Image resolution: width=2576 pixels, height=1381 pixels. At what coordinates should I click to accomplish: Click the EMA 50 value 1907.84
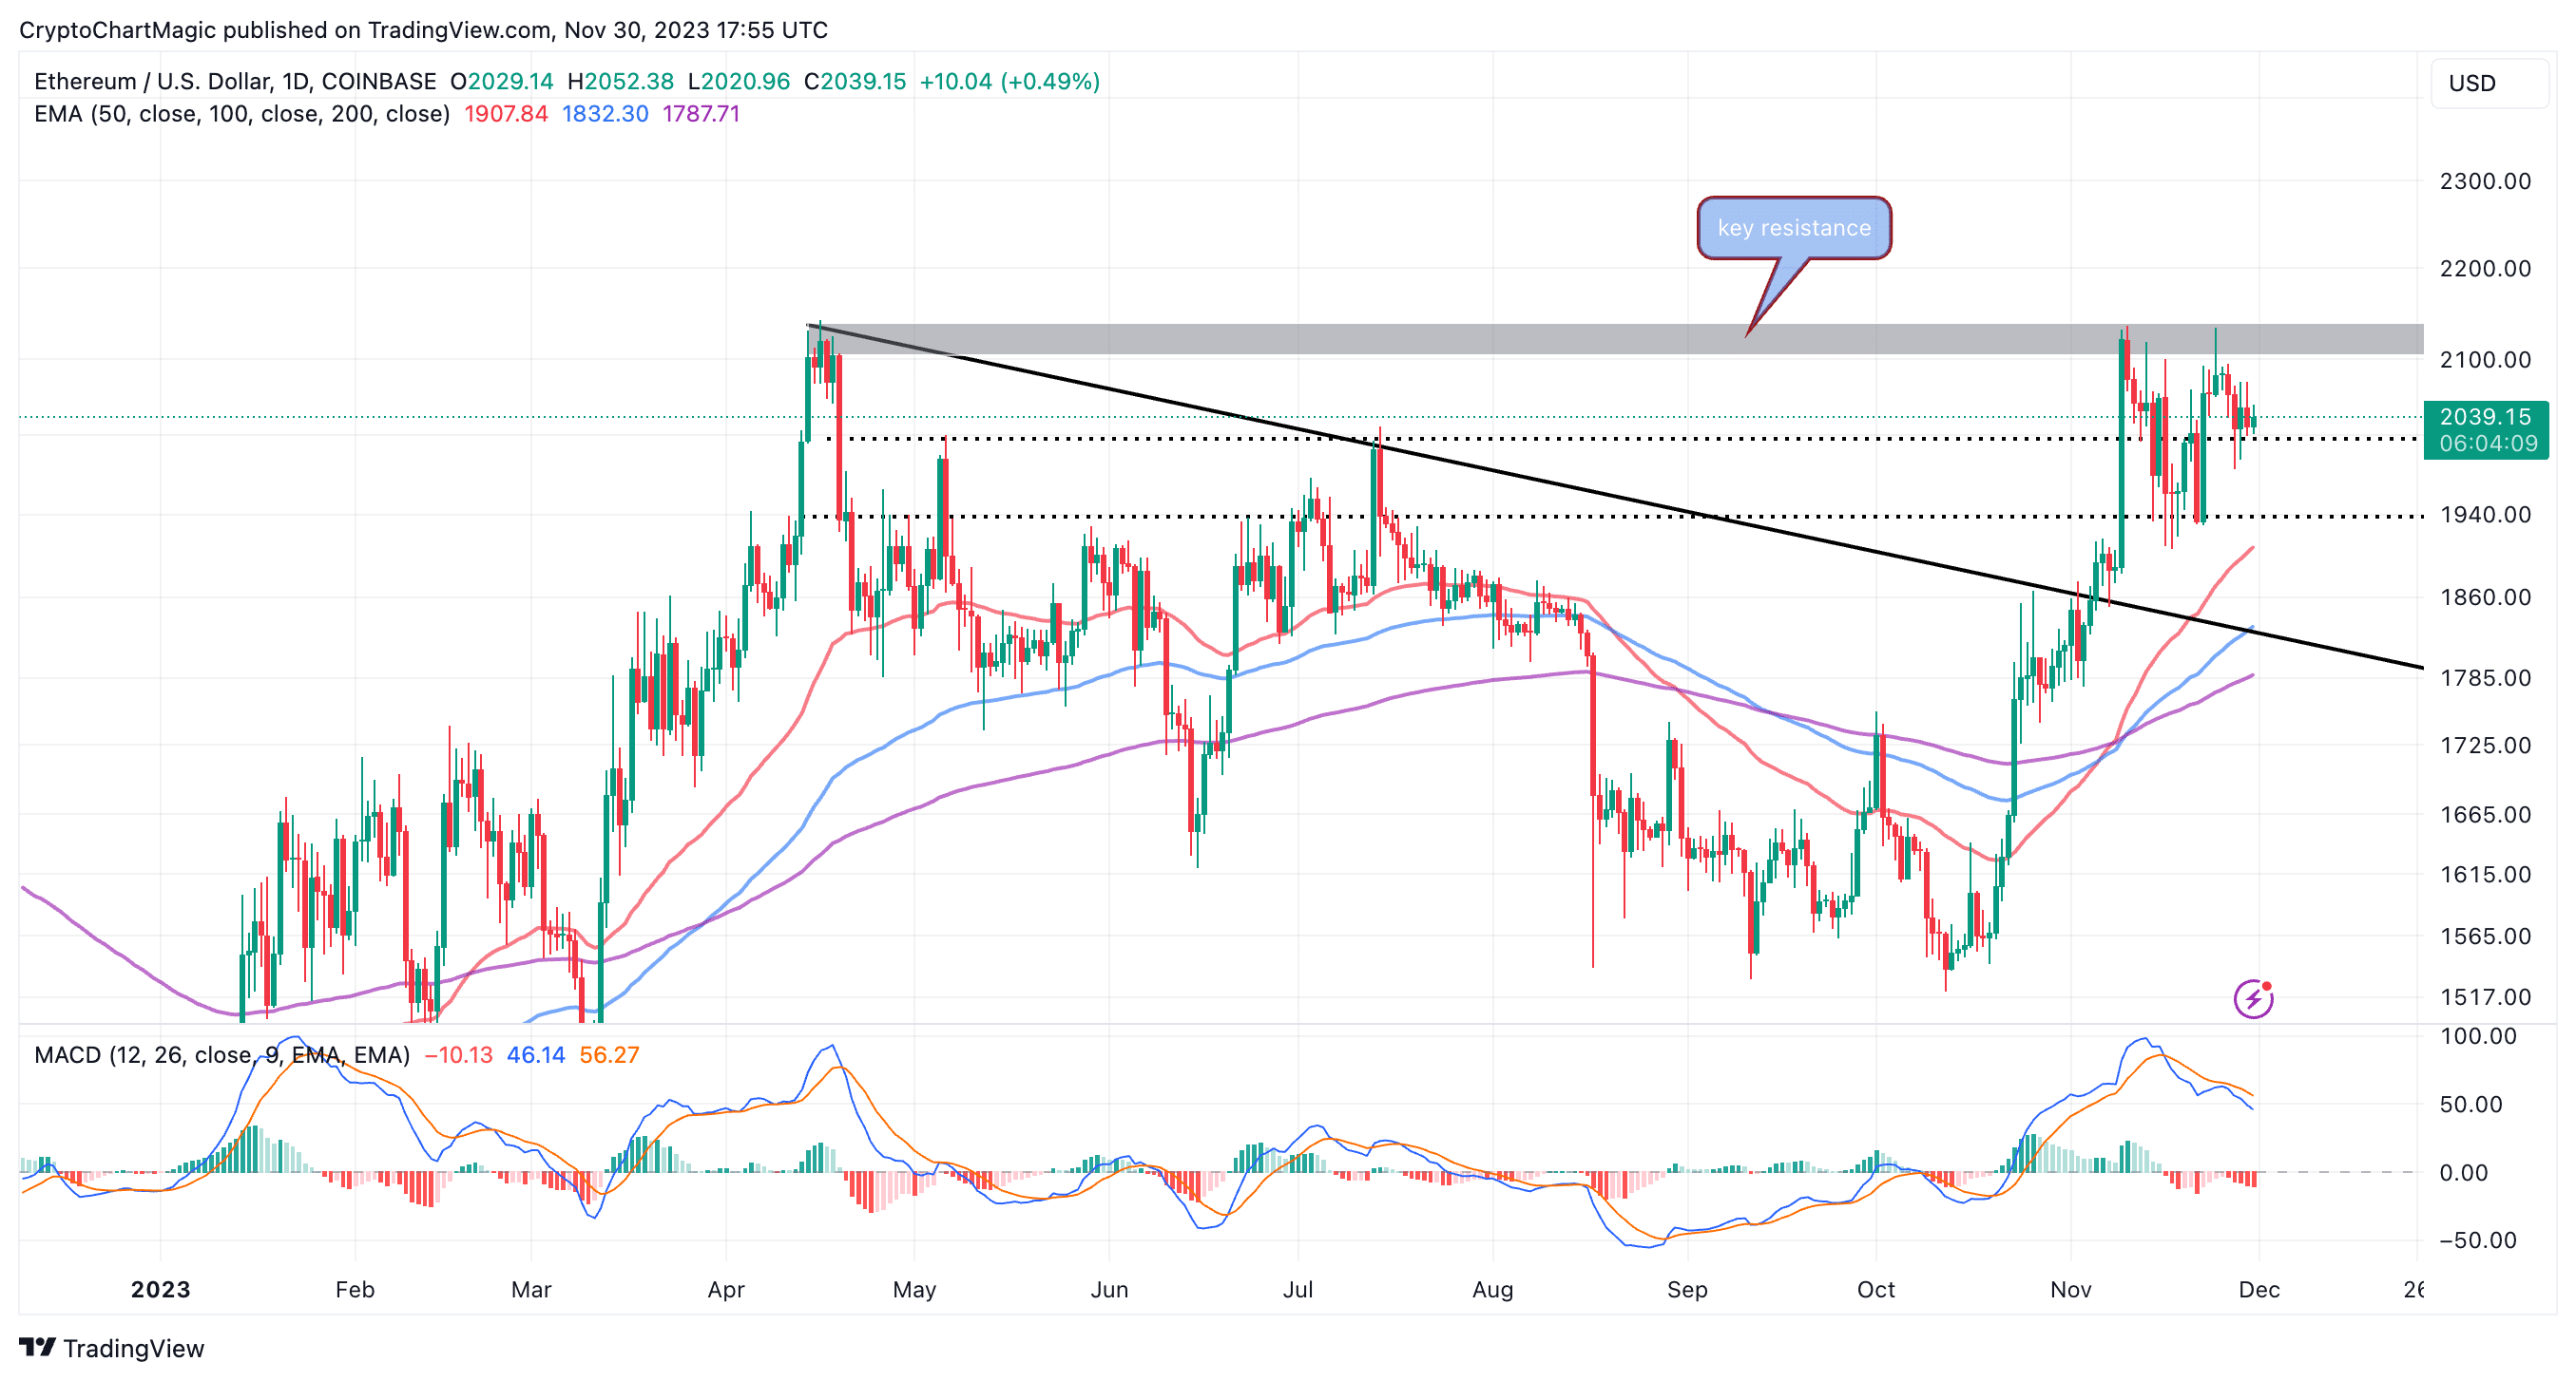506,114
